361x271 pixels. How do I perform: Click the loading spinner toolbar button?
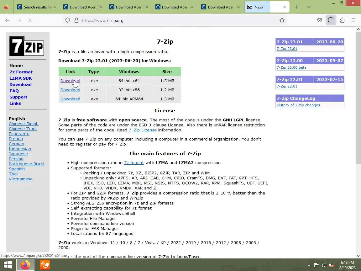(x=331, y=20)
